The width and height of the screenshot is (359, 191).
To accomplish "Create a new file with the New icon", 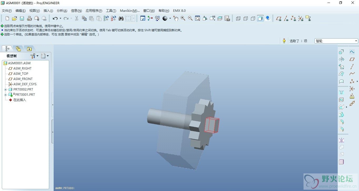I will pyautogui.click(x=7, y=18).
